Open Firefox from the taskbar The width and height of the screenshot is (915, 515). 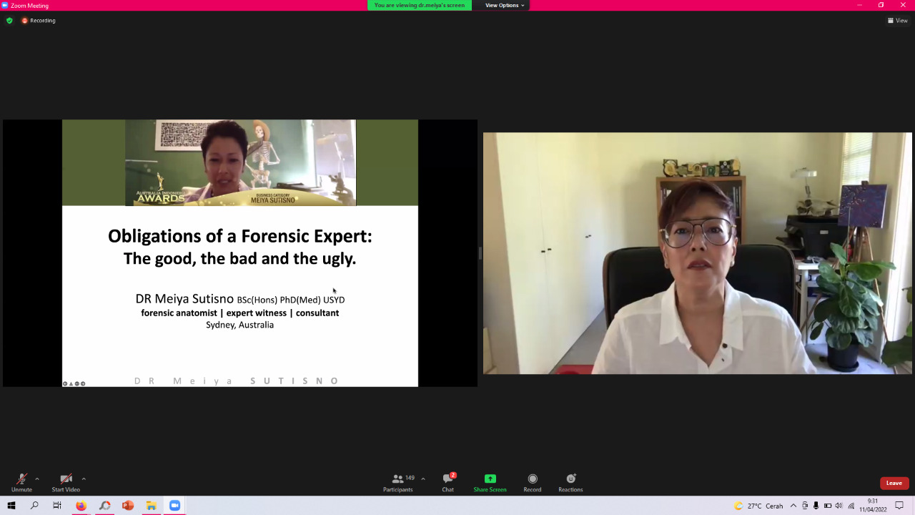[x=81, y=506]
